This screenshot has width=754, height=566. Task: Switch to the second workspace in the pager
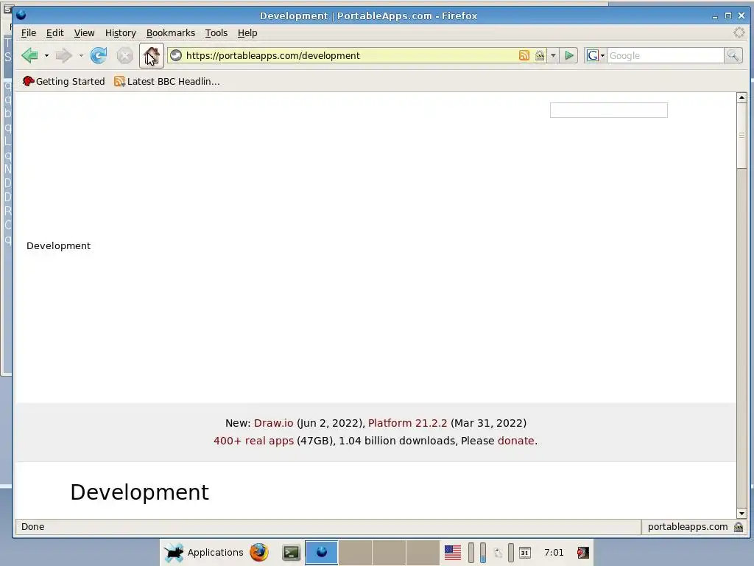click(x=355, y=553)
